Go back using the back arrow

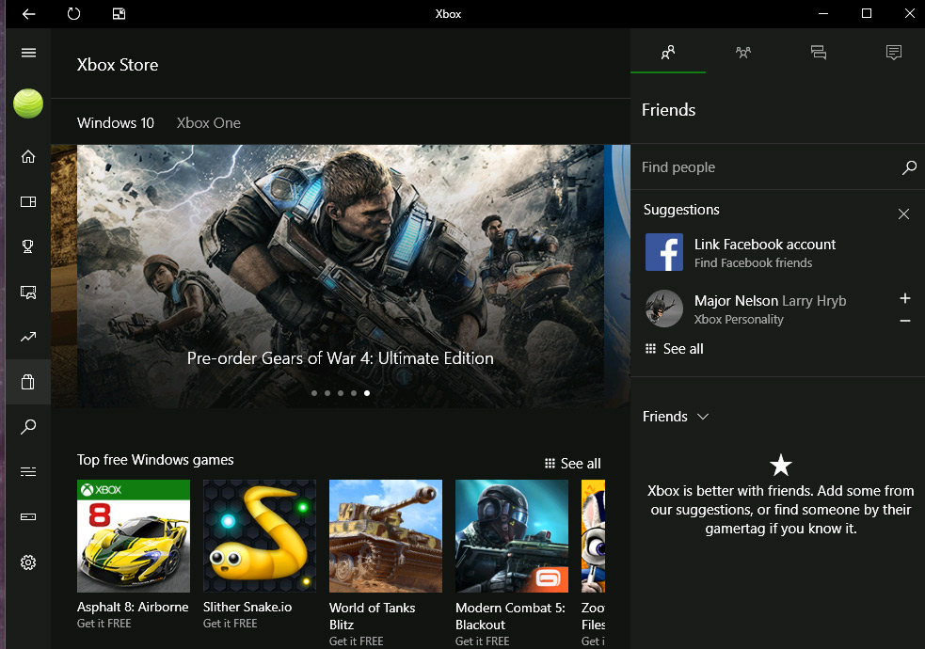28,13
